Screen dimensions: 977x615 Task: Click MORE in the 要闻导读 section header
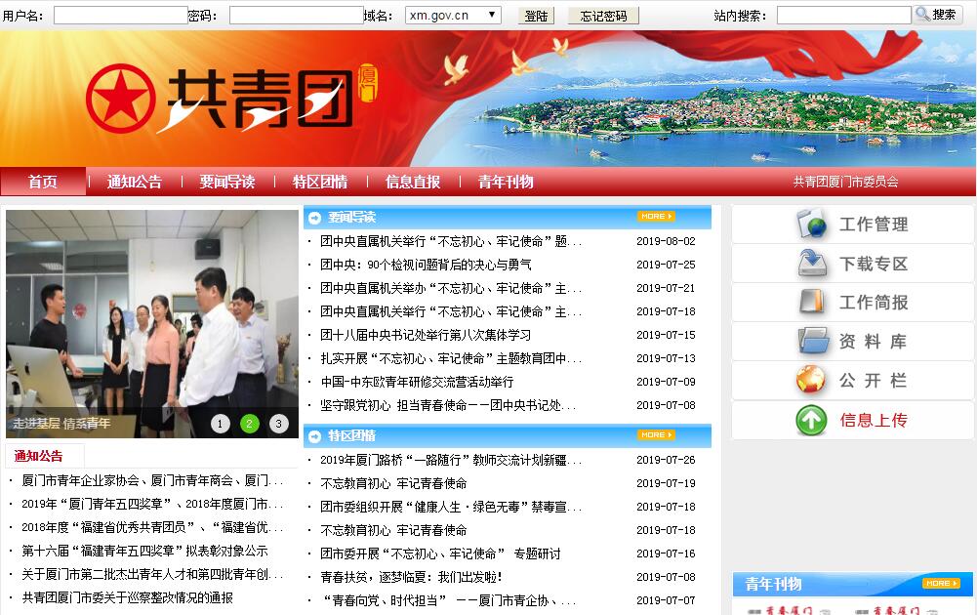tap(656, 217)
